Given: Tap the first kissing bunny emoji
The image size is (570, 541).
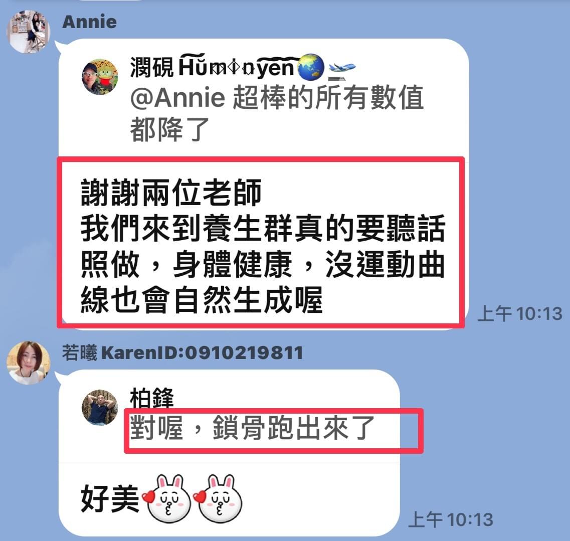Looking at the screenshot, I should tap(166, 498).
